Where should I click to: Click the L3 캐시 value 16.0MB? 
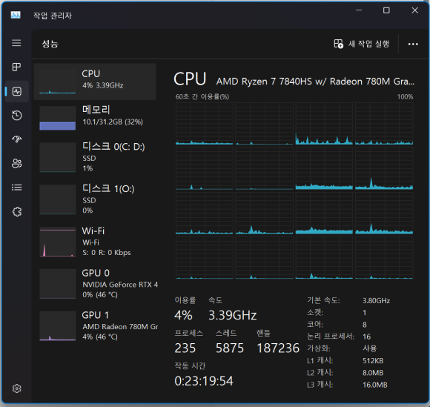375,385
